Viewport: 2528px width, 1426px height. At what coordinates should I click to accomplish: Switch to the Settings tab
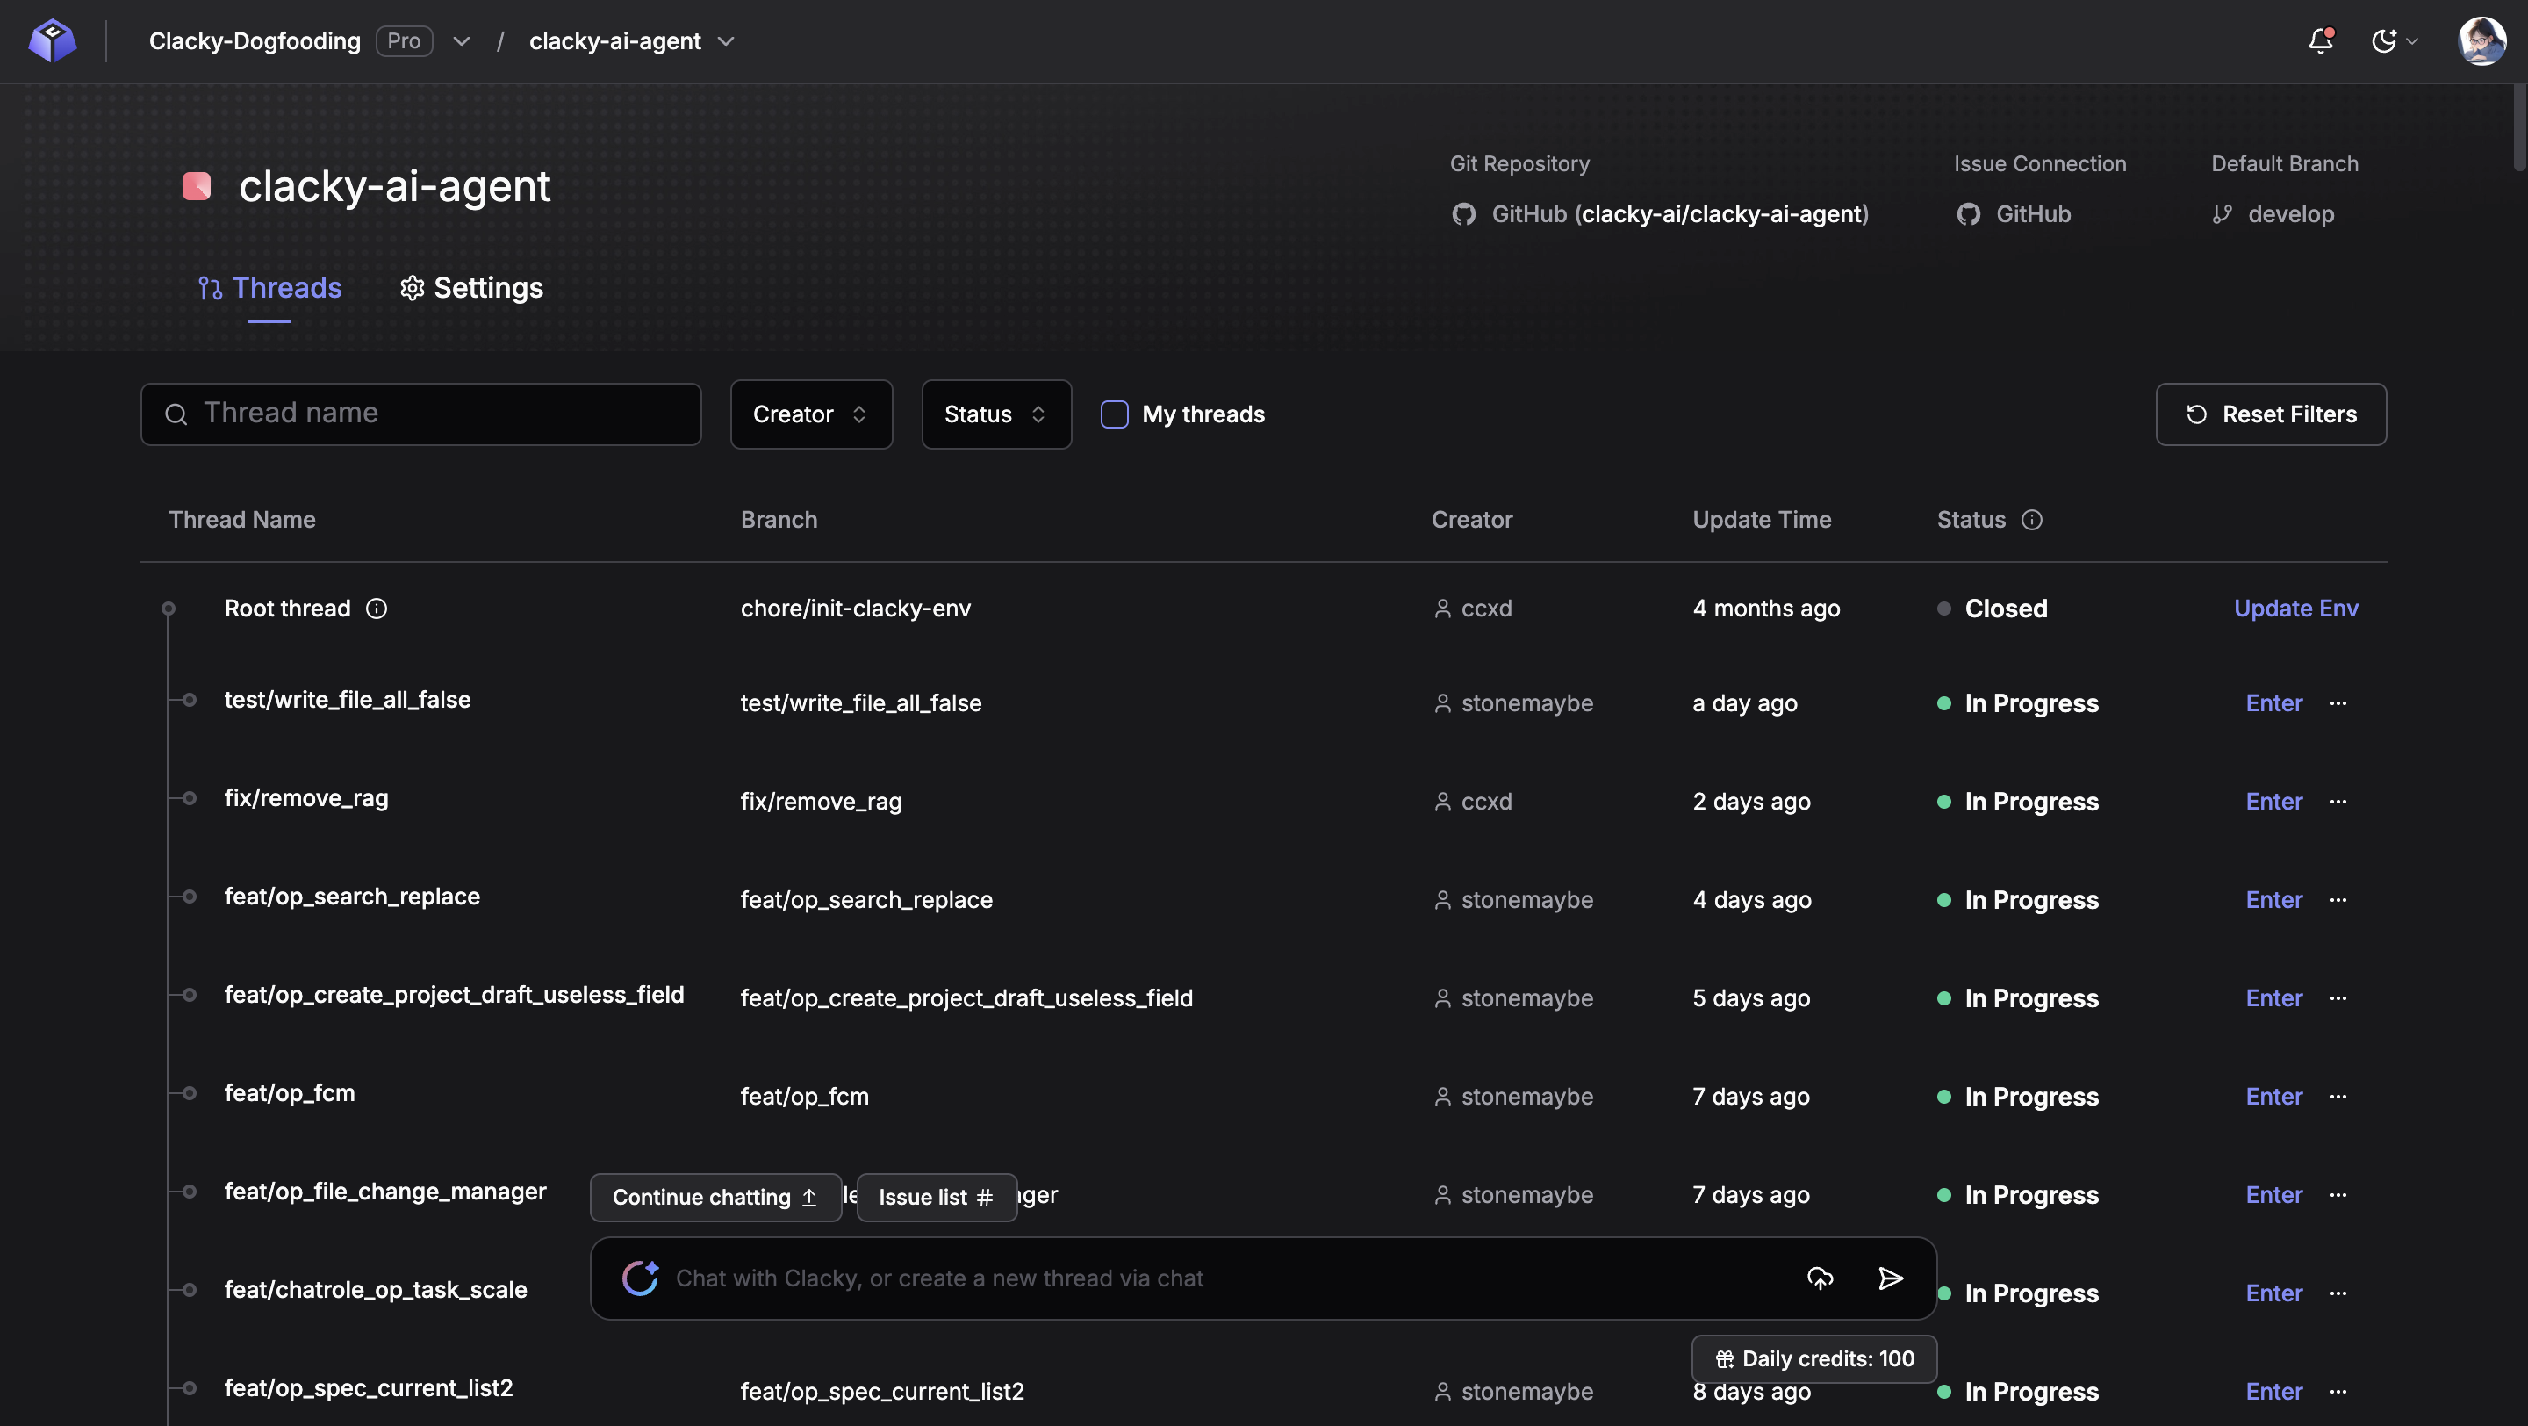click(471, 287)
